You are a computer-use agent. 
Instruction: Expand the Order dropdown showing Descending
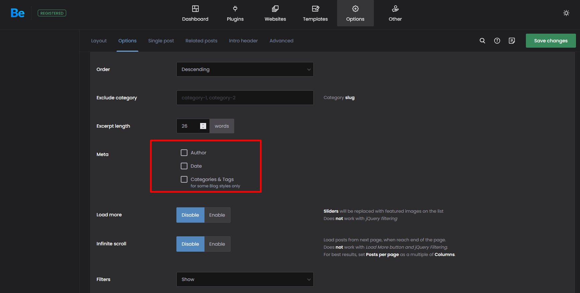(245, 69)
